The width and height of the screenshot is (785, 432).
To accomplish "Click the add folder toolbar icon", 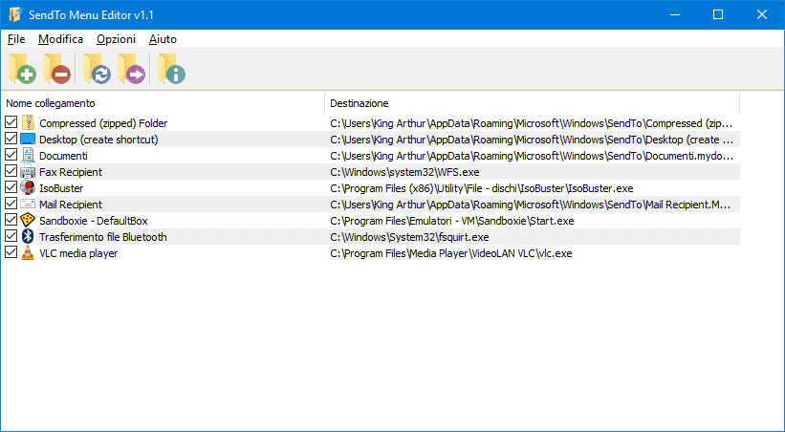I will pyautogui.click(x=23, y=70).
